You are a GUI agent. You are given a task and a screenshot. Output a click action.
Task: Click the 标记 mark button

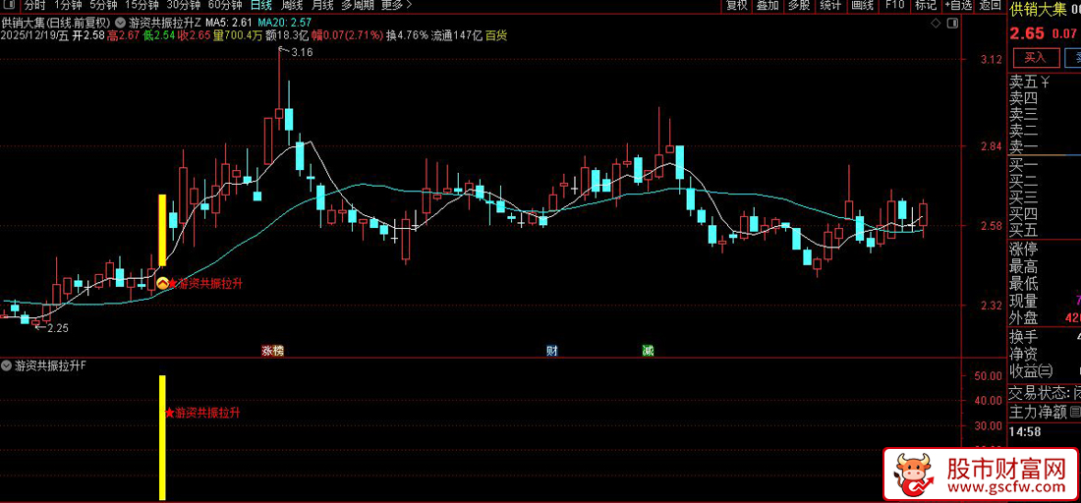tap(925, 5)
